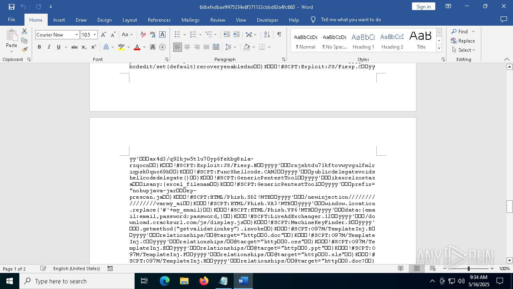The image size is (513, 289).
Task: Click the Phonetic Guide icon
Action: click(x=153, y=35)
